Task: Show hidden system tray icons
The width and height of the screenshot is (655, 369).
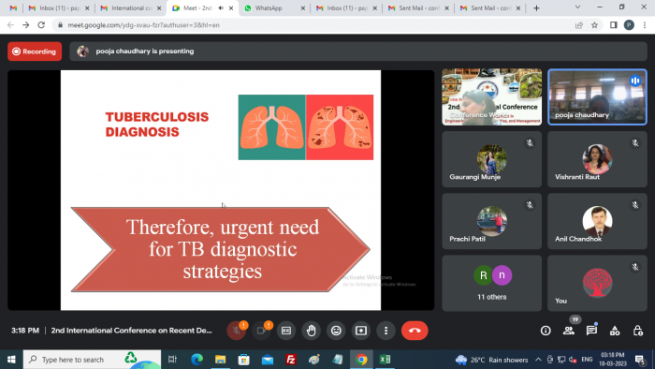Action: (538, 360)
